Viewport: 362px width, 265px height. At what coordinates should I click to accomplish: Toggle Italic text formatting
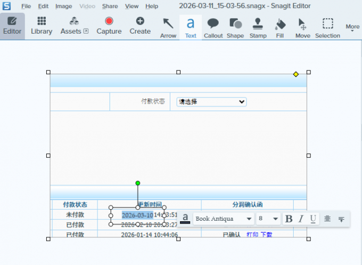[301, 219]
